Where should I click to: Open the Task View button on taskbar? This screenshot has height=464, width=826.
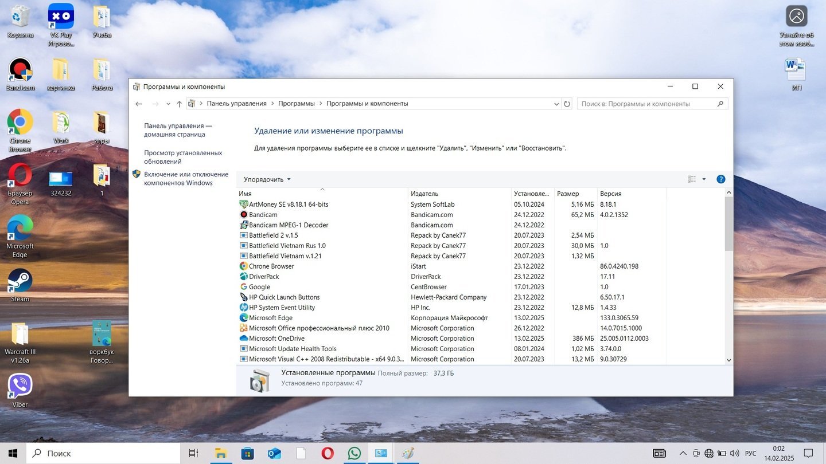tap(193, 453)
